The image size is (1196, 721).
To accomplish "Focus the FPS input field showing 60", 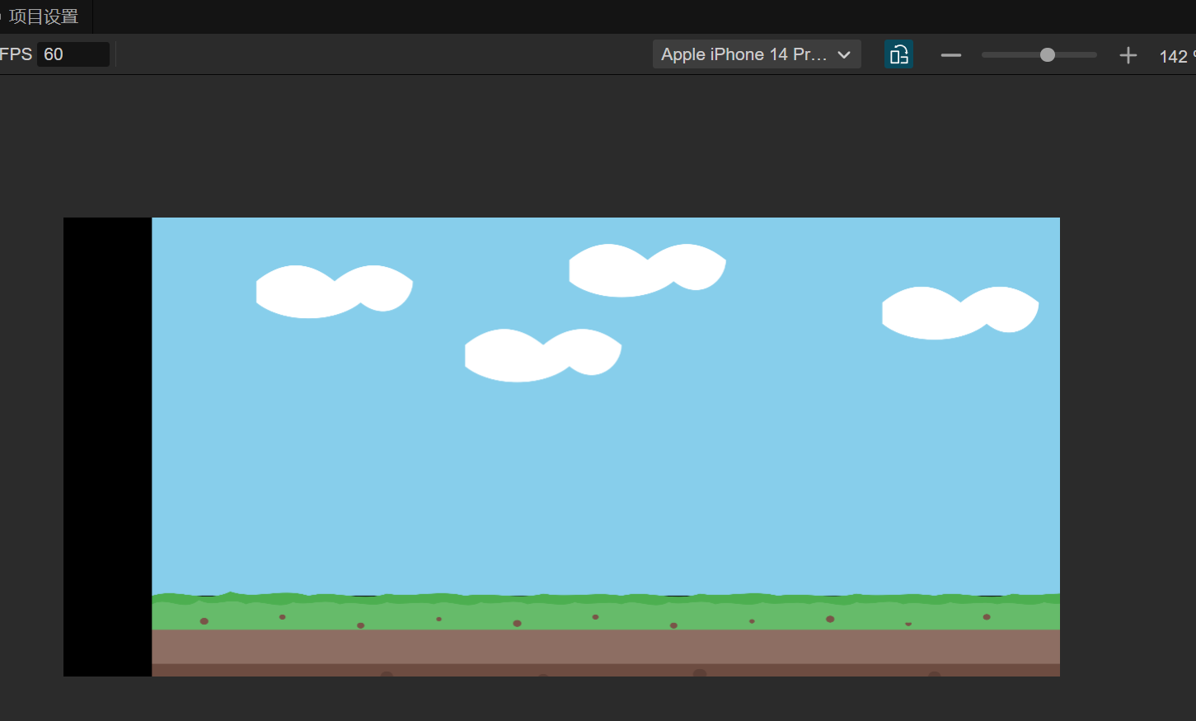I will (73, 54).
